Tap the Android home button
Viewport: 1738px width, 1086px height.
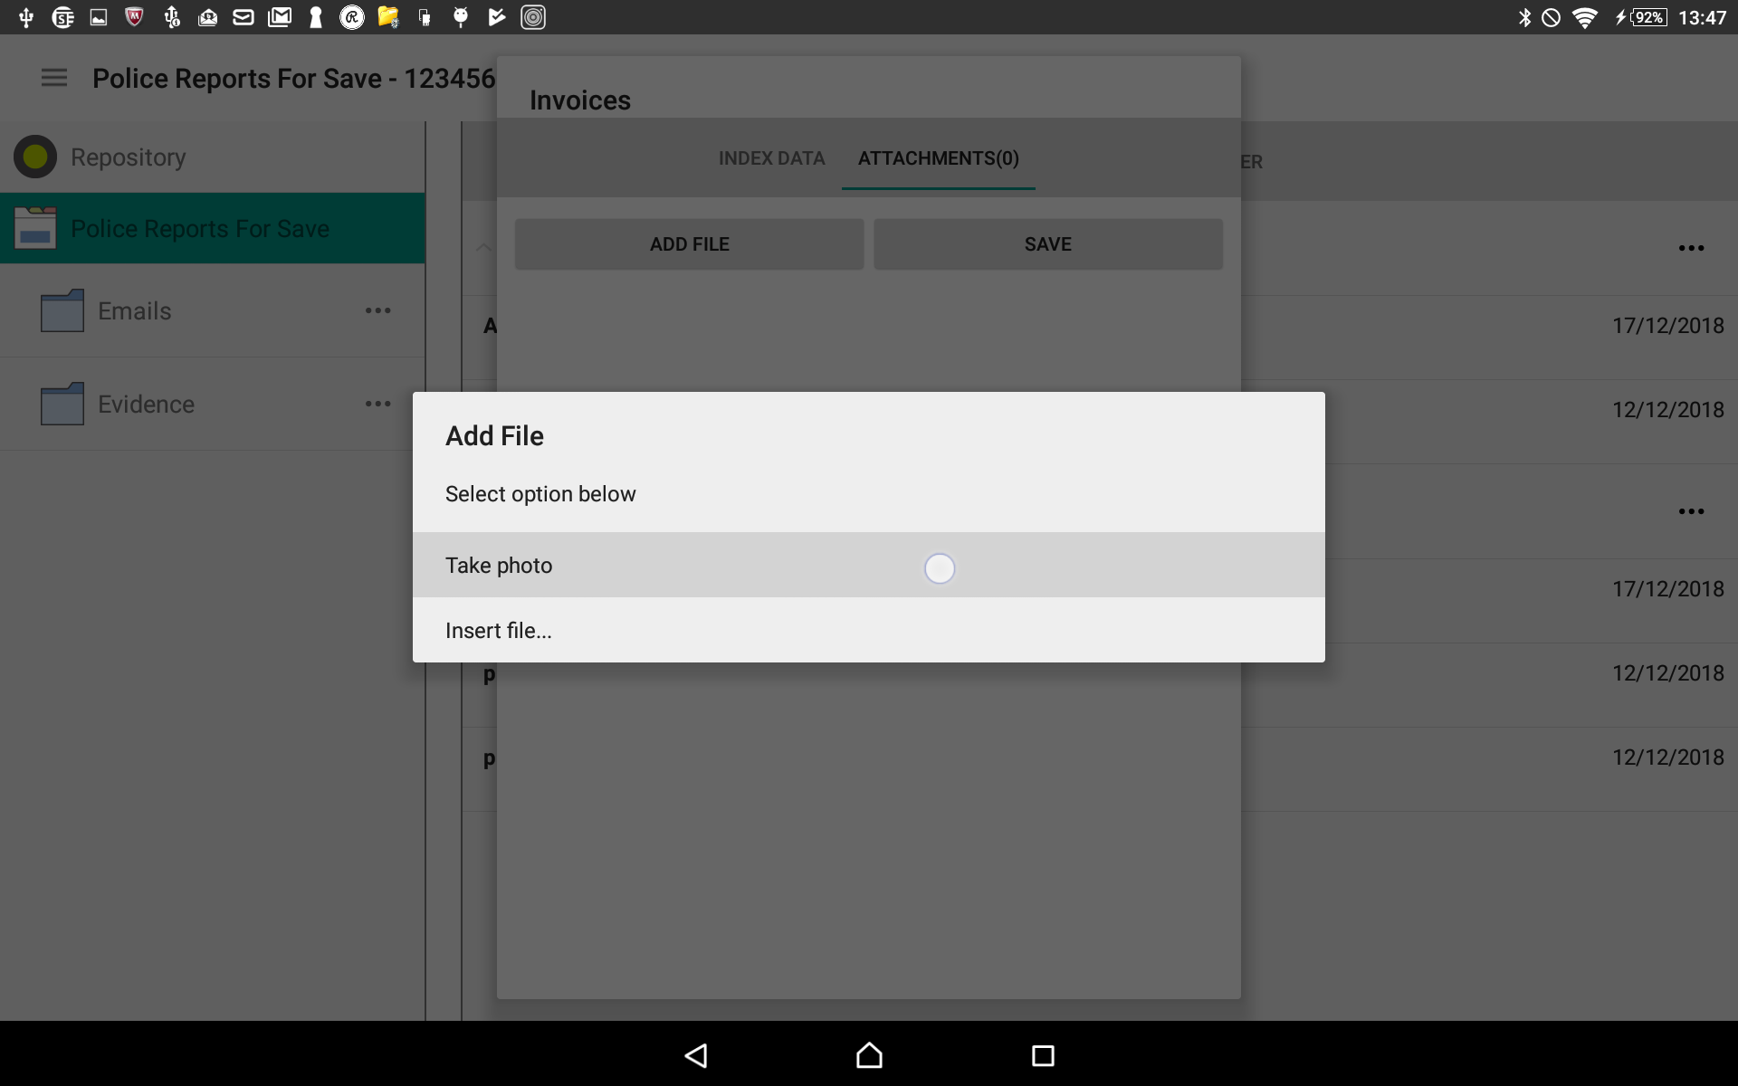point(868,1053)
